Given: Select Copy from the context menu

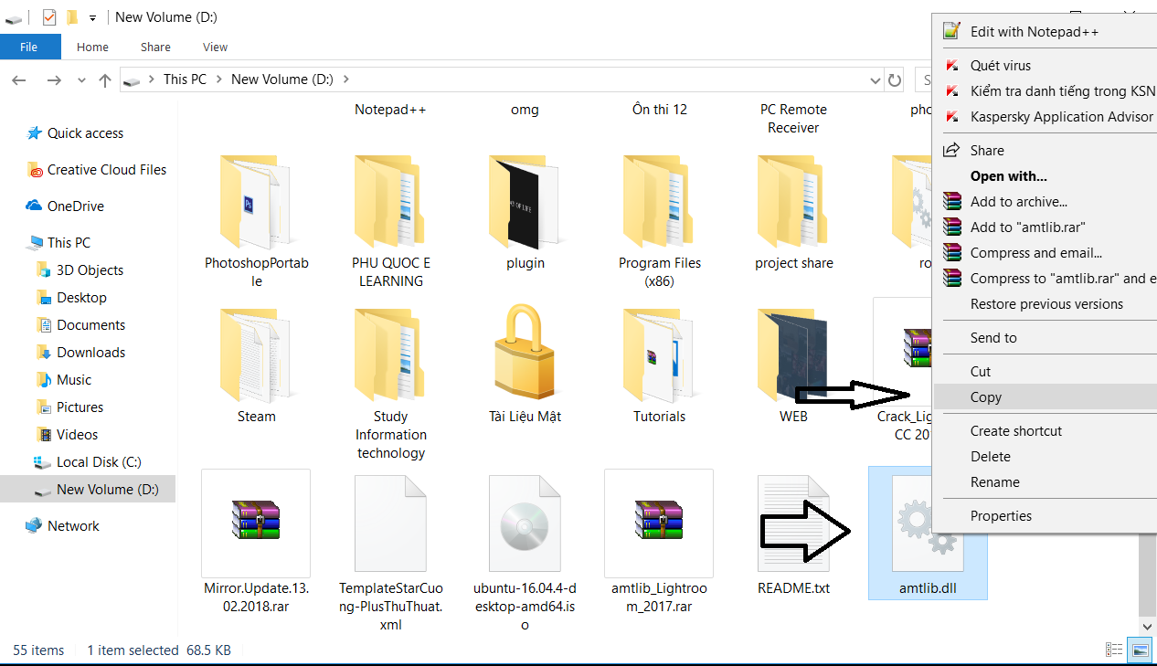Looking at the screenshot, I should point(985,396).
